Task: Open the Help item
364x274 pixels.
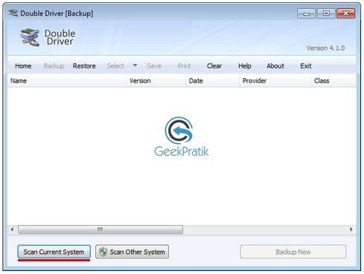Action: [x=245, y=66]
